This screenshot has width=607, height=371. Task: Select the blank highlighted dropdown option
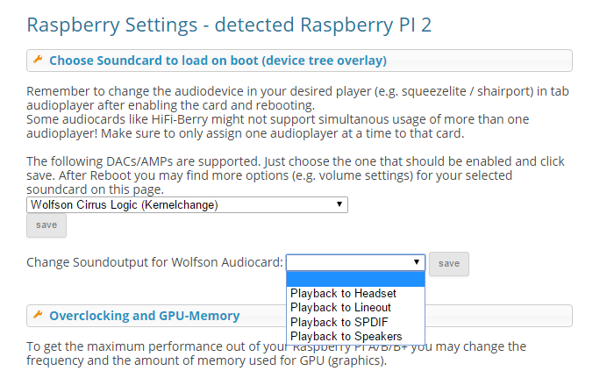point(355,279)
